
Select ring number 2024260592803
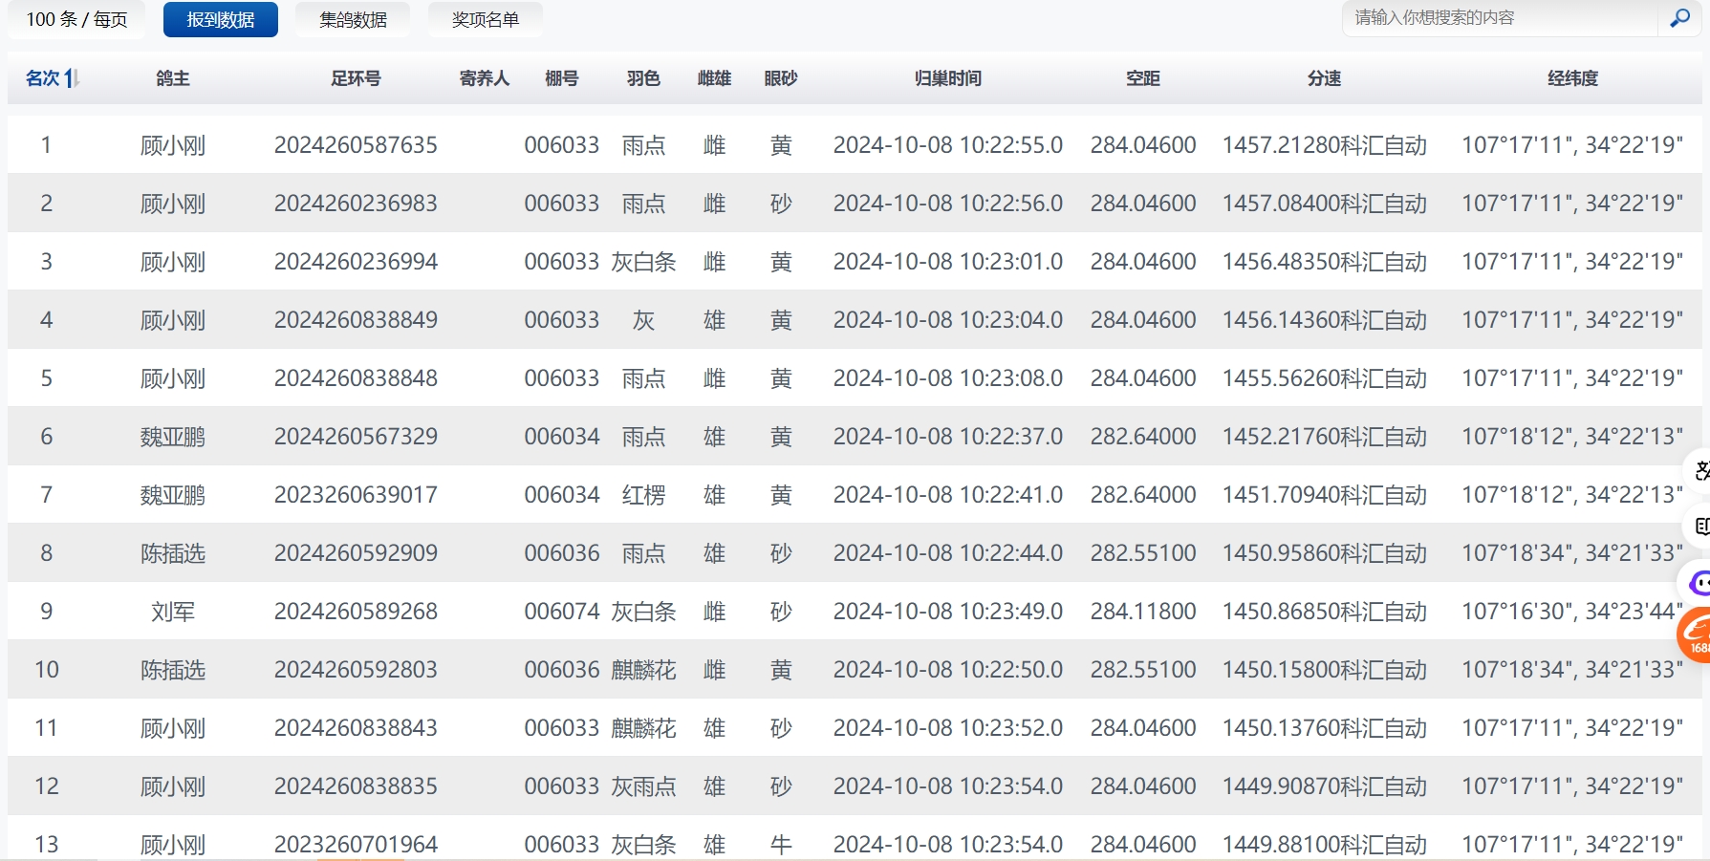356,670
